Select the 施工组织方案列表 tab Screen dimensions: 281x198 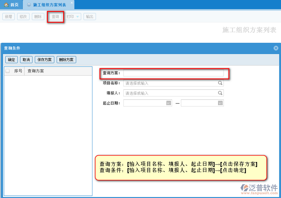click(x=48, y=5)
